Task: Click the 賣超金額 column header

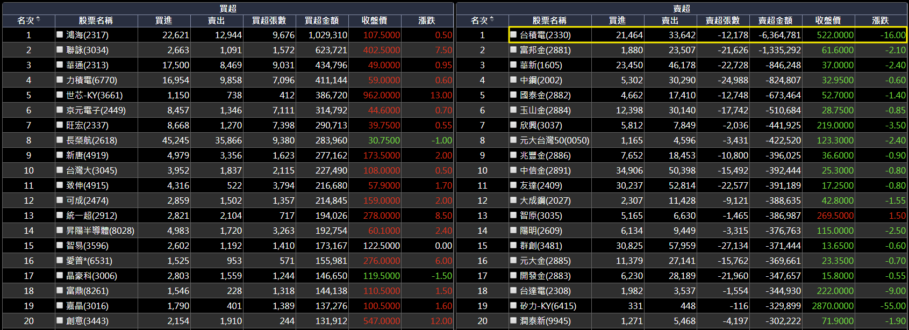Action: pos(776,20)
